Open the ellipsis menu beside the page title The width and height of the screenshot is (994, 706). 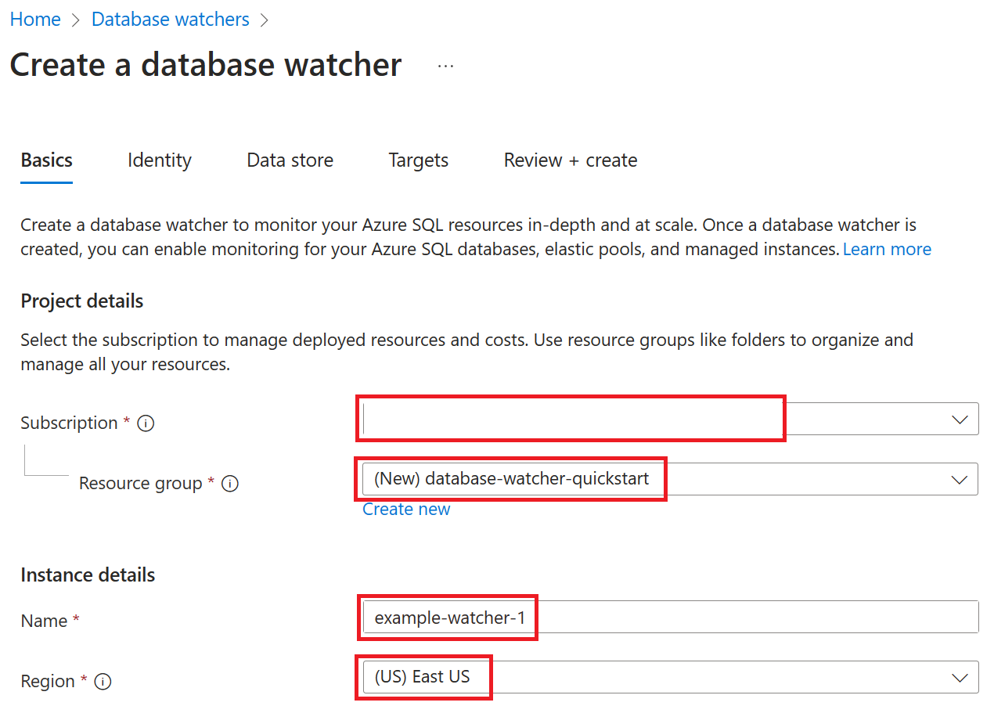click(445, 66)
